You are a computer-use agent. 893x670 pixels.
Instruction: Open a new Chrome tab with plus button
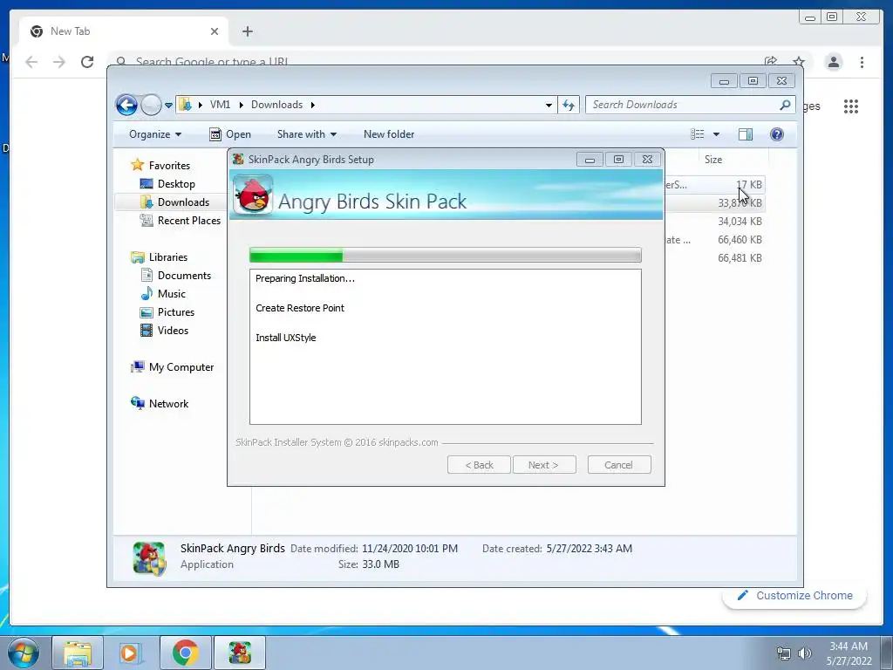(247, 31)
